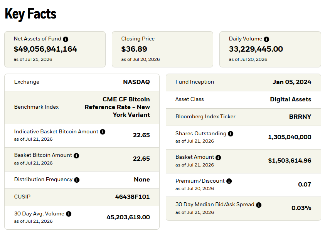Viewport: 325px width, 232px height.
Task: Select the Bloomberg Index Ticker BRRNY
Action: pyautogui.click(x=300, y=117)
